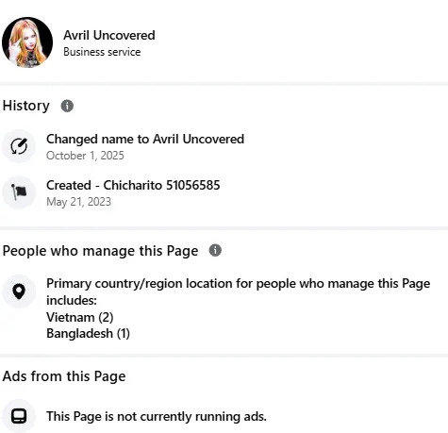This screenshot has width=448, height=433.
Task: Click the Primary country/region location text
Action: 238,291
